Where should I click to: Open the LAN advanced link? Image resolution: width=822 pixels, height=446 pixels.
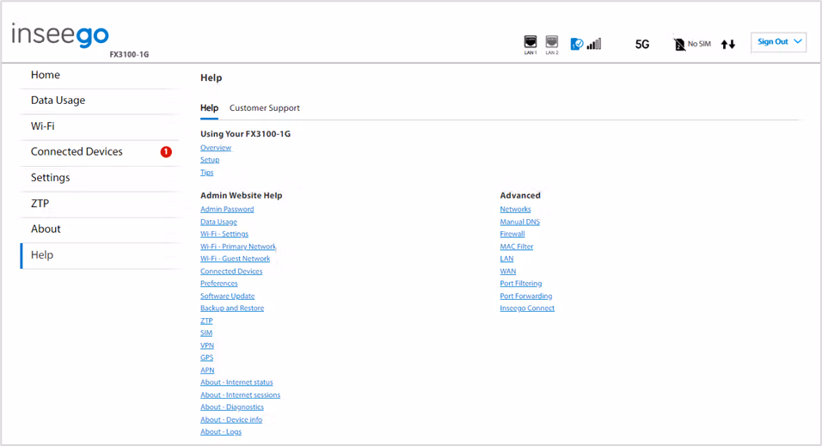tap(507, 259)
